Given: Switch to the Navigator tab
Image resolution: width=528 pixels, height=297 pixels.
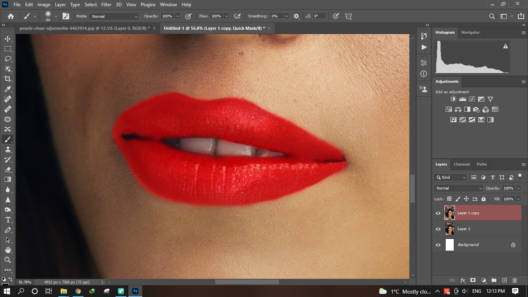Looking at the screenshot, I should [x=470, y=32].
